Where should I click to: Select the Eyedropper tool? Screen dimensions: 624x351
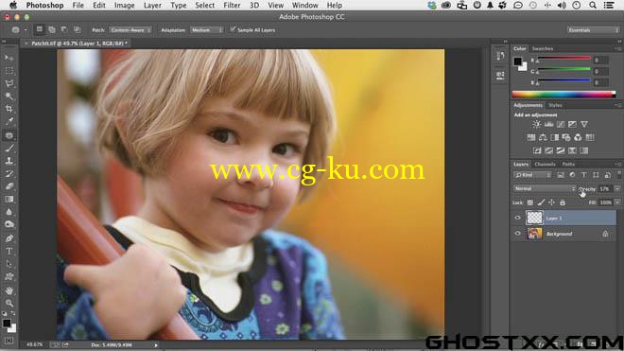point(9,121)
